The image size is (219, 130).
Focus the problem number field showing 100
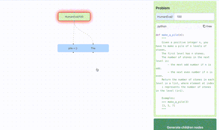coord(194,17)
